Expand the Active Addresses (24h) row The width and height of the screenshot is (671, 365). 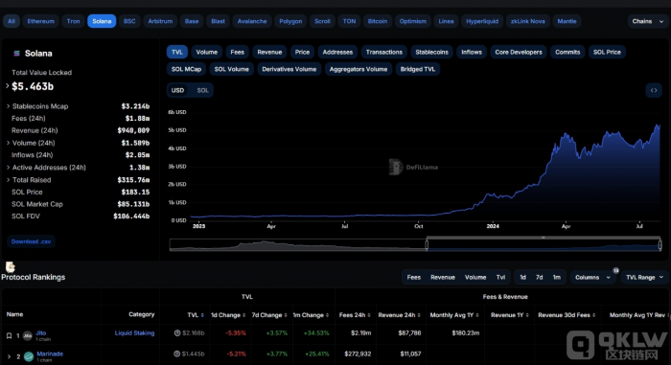8,168
